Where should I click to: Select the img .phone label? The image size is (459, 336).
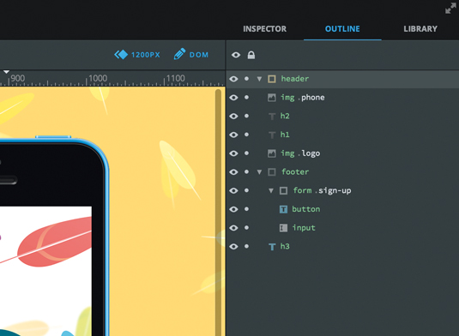pos(302,98)
